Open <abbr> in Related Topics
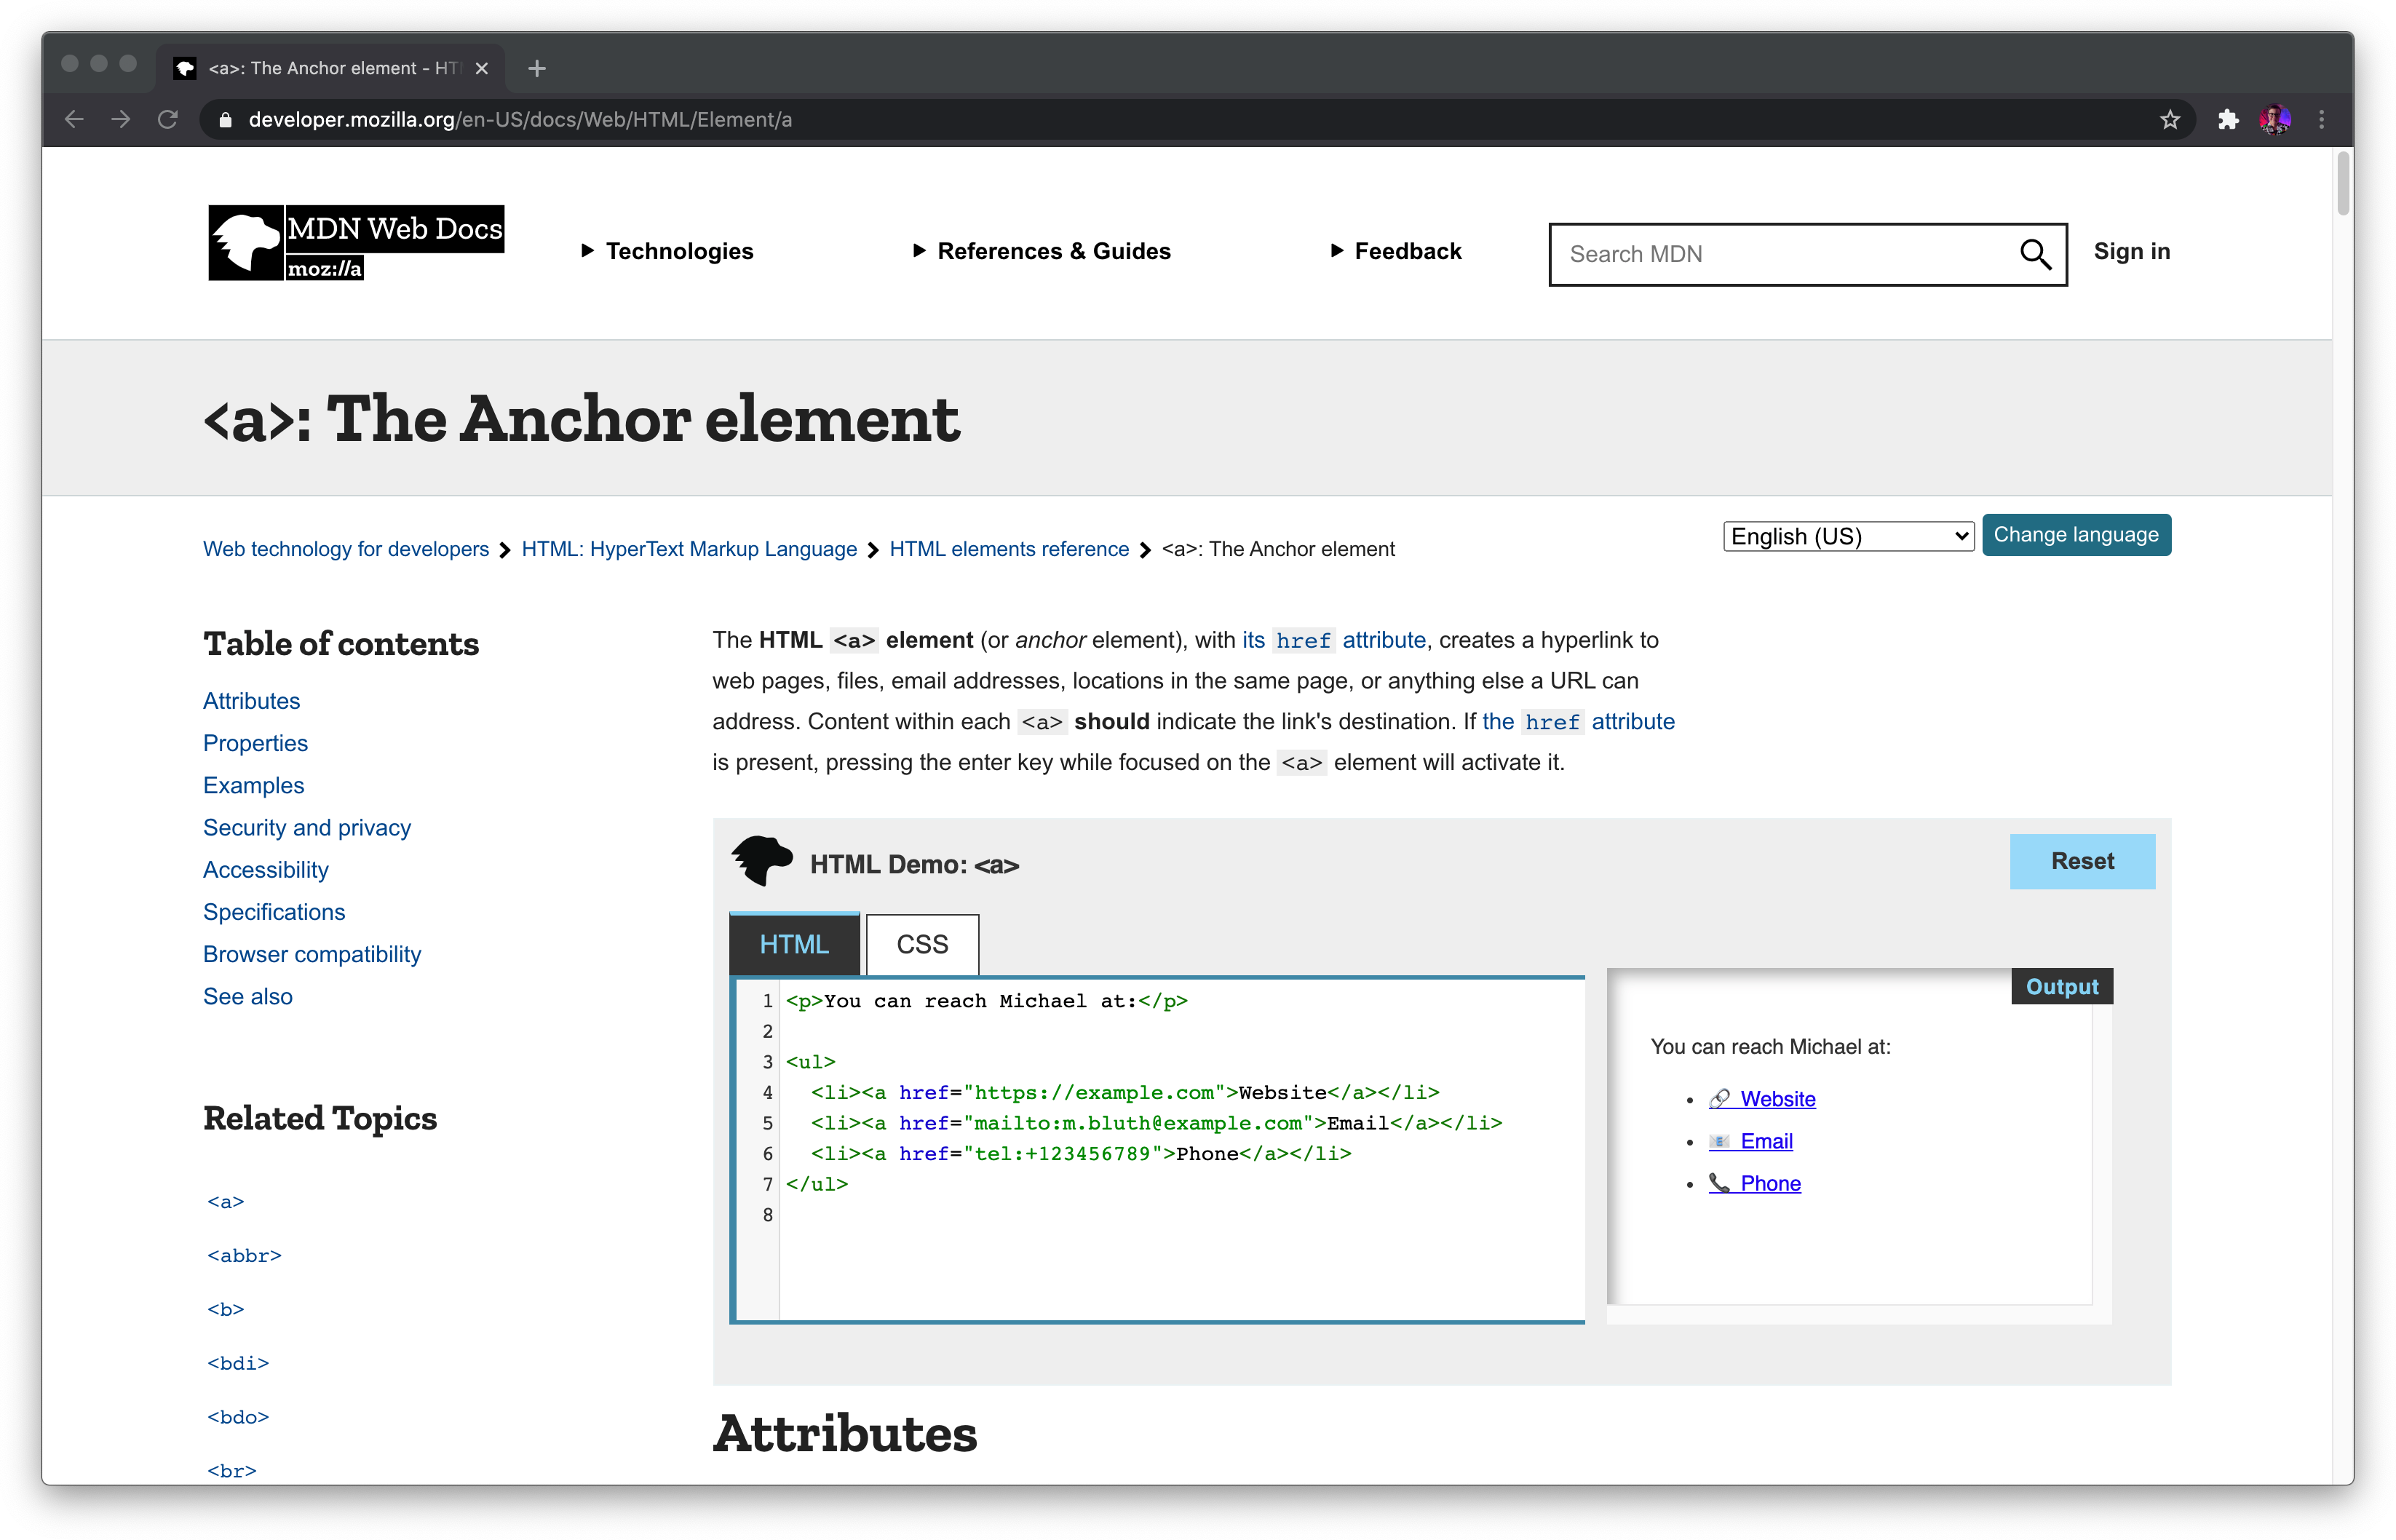Image resolution: width=2396 pixels, height=1540 pixels. (x=244, y=1255)
